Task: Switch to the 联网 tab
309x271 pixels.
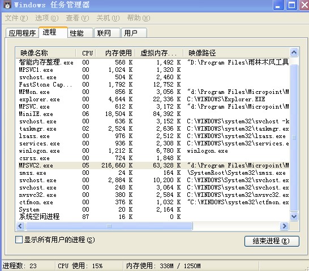Action: [107, 33]
